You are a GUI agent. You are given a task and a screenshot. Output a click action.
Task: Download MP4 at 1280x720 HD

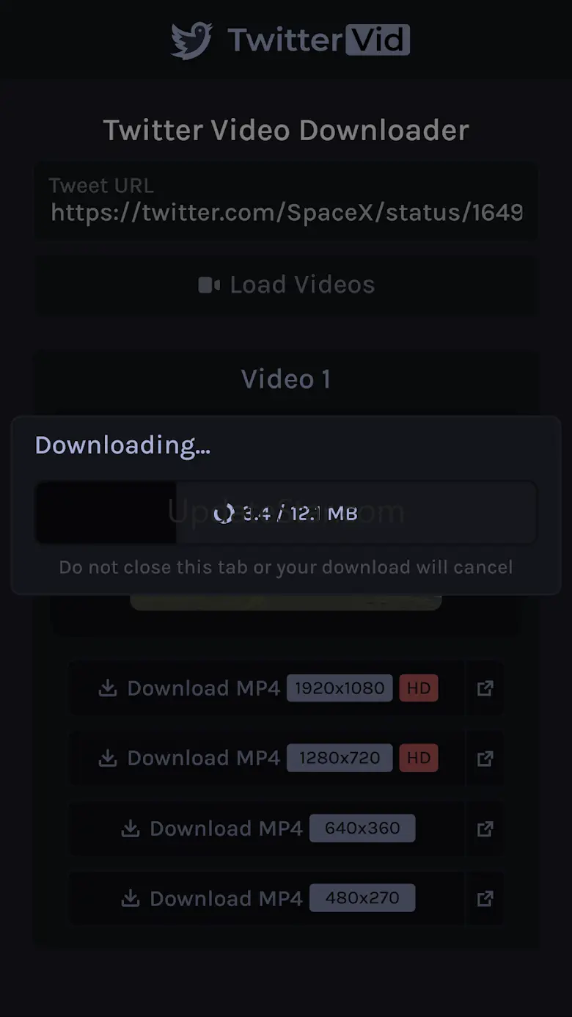tap(267, 758)
